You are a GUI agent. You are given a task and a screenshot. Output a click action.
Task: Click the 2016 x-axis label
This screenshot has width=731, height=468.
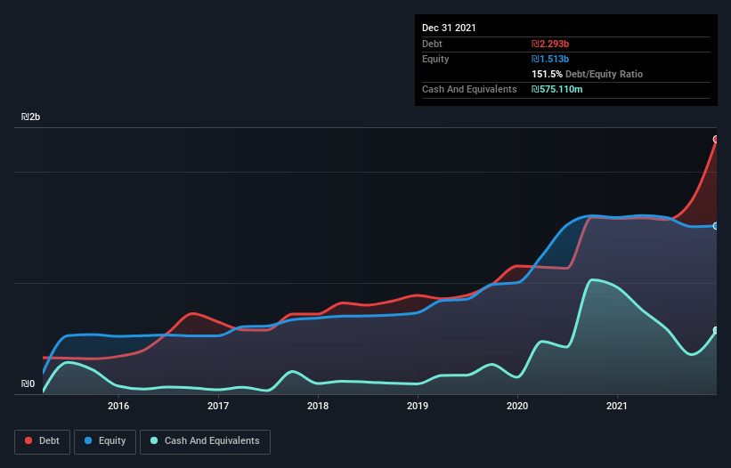tap(118, 406)
